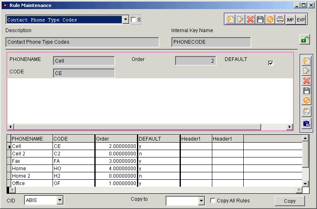
Task: Expand the CID ABIS dropdown
Action: (x=60, y=200)
